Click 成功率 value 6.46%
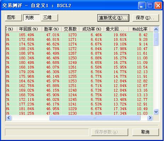Viewport: 164px width, 141px height. pos(96,35)
